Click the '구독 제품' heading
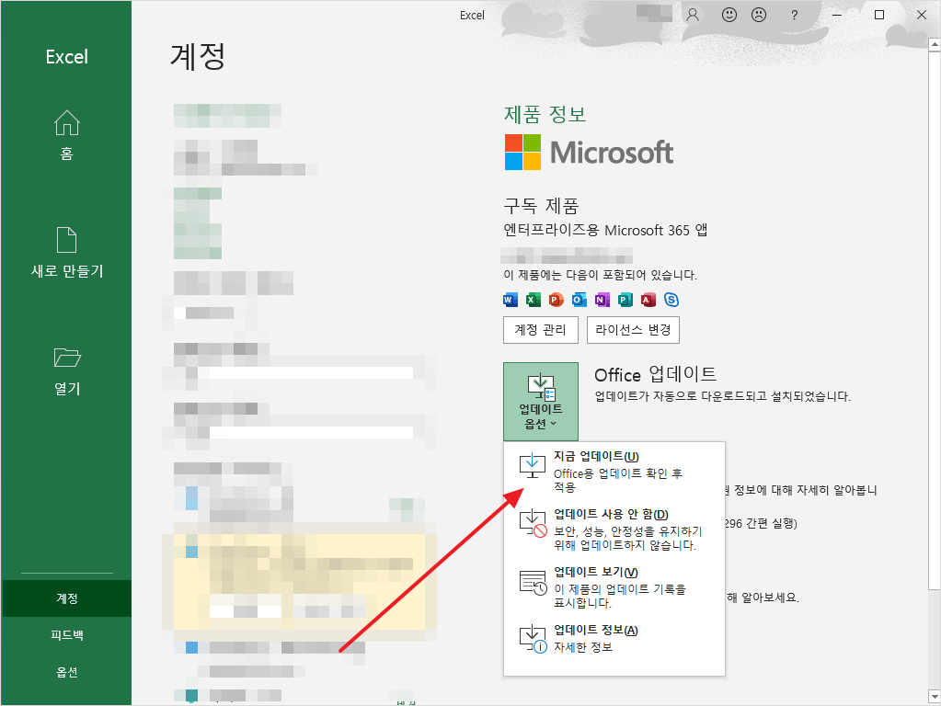This screenshot has width=941, height=706. [541, 206]
